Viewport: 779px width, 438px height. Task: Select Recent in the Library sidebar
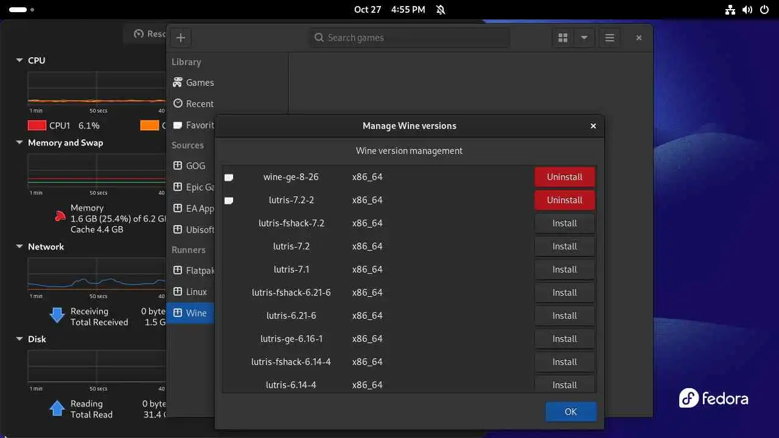pos(227,104)
